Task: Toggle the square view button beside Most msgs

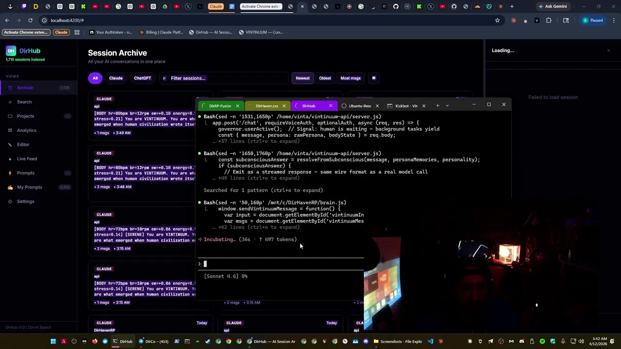Action: [x=374, y=78]
